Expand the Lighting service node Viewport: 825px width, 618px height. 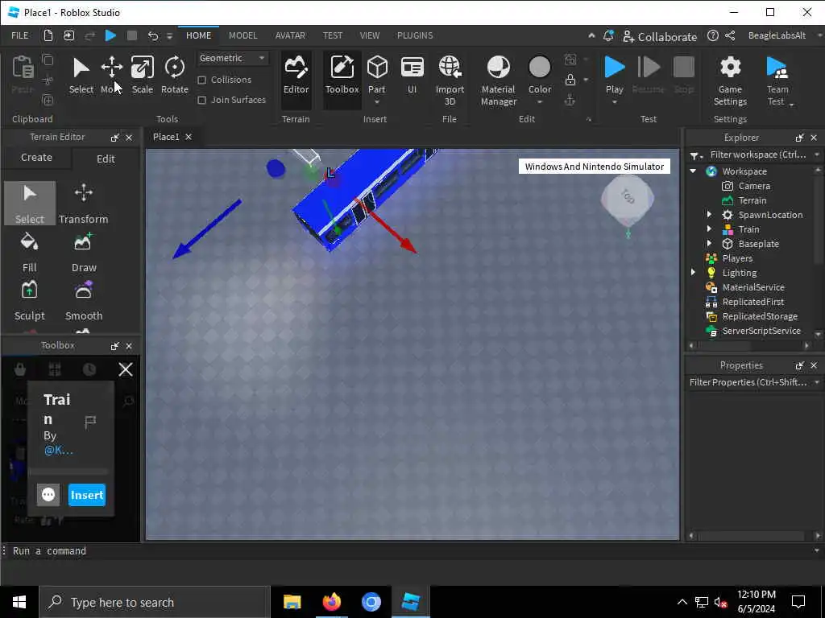693,272
